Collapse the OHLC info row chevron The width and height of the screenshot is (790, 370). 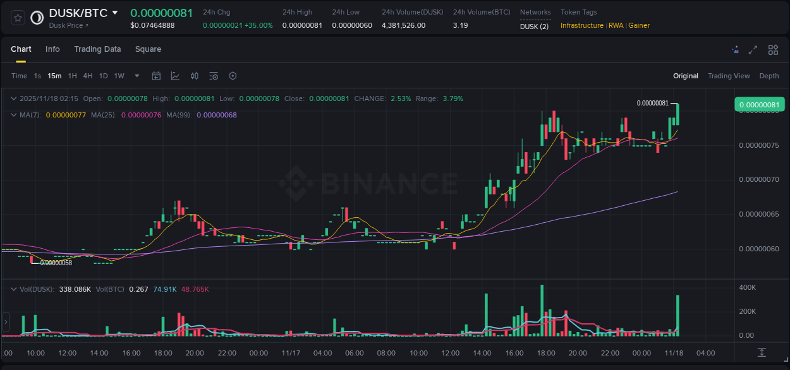[14, 98]
